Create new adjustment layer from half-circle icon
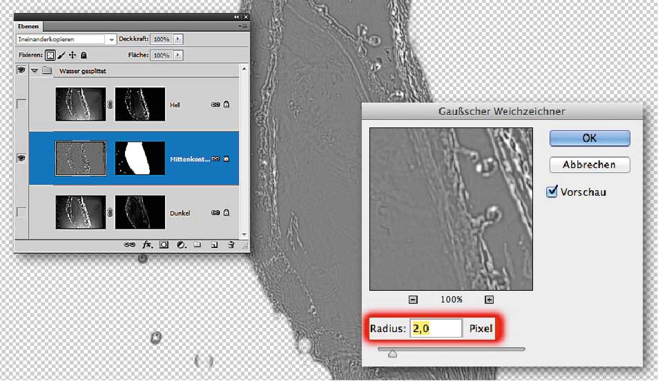Screen dimensions: 658x381 181,245
